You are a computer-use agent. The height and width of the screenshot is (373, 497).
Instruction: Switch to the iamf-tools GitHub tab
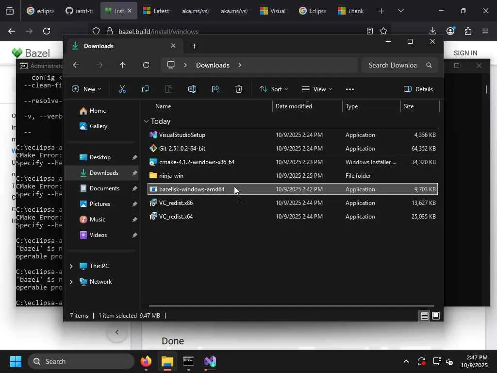80,11
